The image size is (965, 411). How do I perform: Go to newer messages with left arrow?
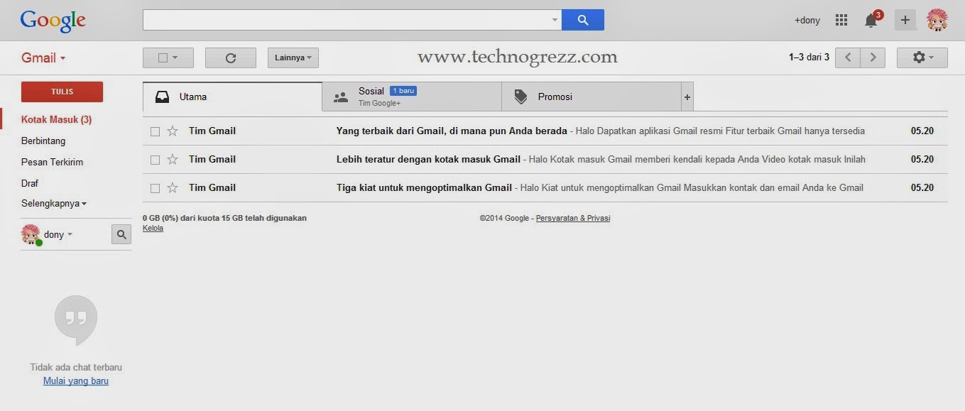tap(848, 57)
